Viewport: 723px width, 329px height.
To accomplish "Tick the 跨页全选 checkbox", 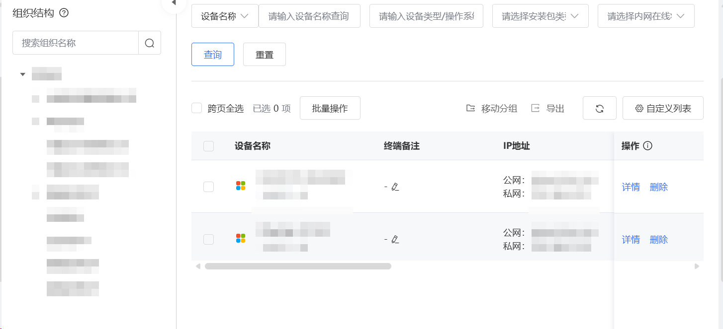I will [x=196, y=108].
